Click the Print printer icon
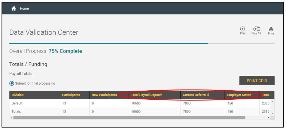Image resolution: width=286 pixels, height=130 pixels. pos(271,29)
